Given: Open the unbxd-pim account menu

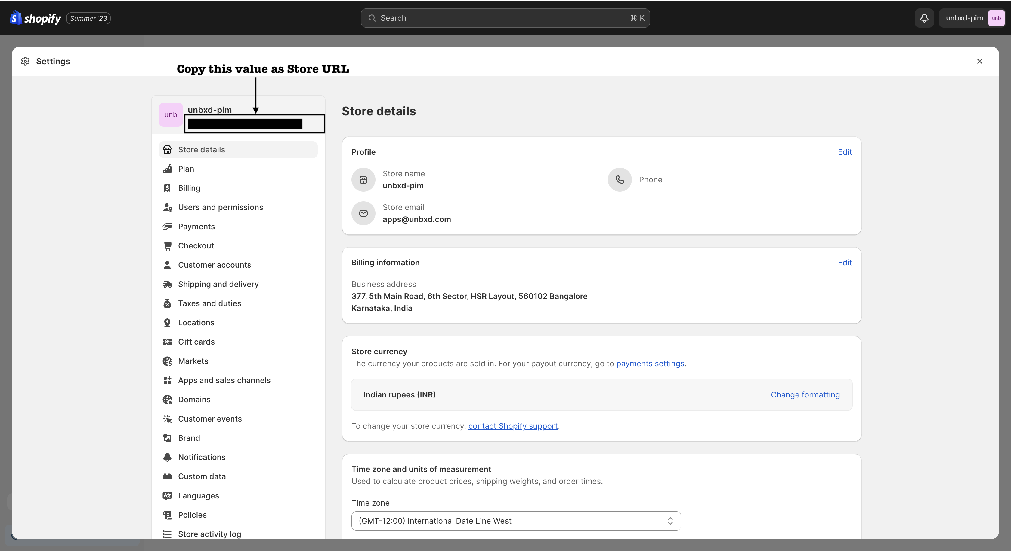Looking at the screenshot, I should coord(972,18).
